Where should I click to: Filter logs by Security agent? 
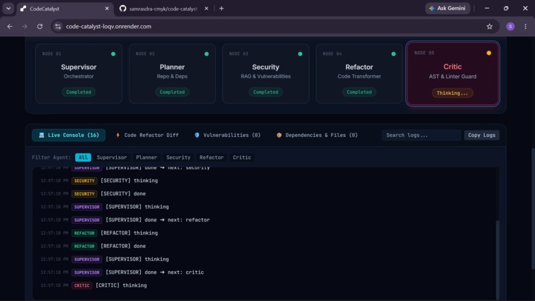click(x=179, y=157)
